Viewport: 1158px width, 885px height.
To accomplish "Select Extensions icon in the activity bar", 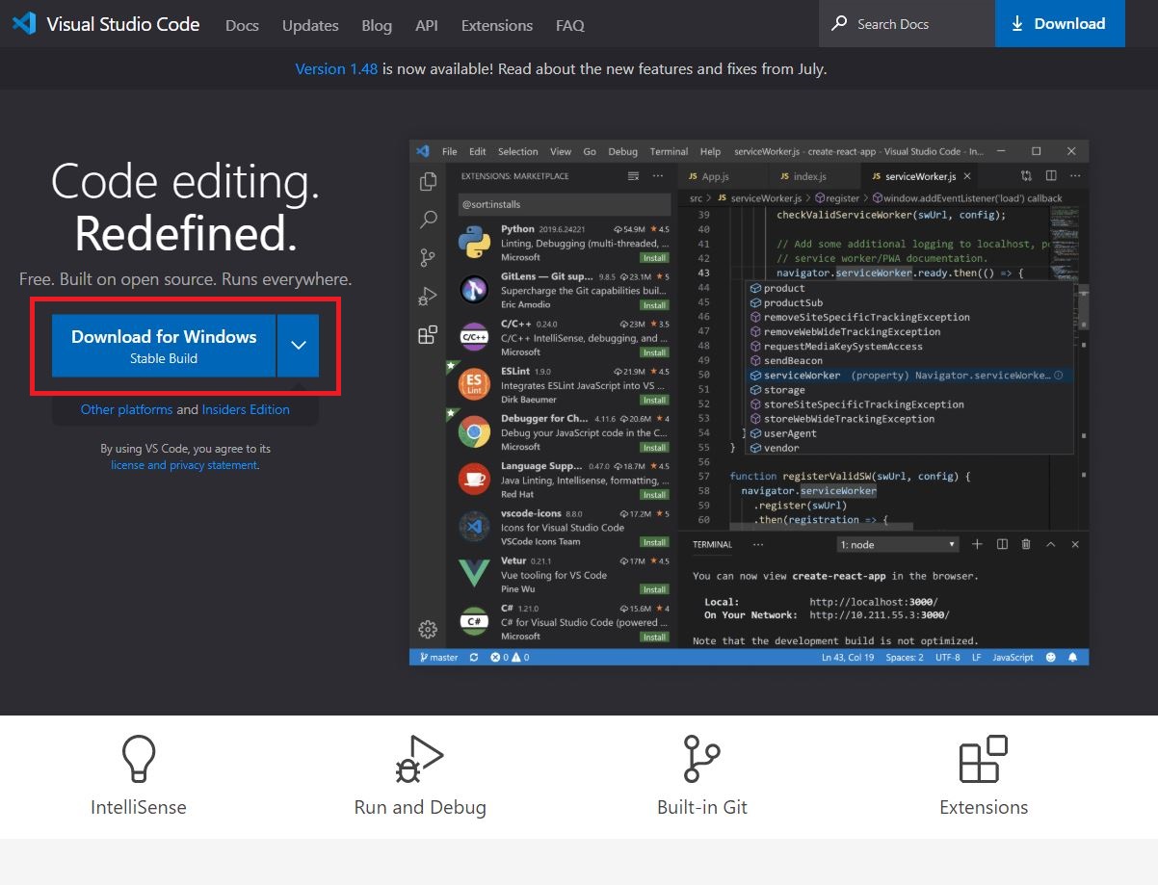I will tap(428, 335).
